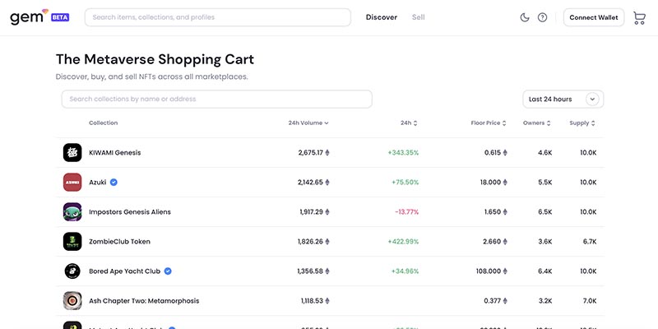
Task: Open the help question mark icon
Action: pyautogui.click(x=542, y=17)
